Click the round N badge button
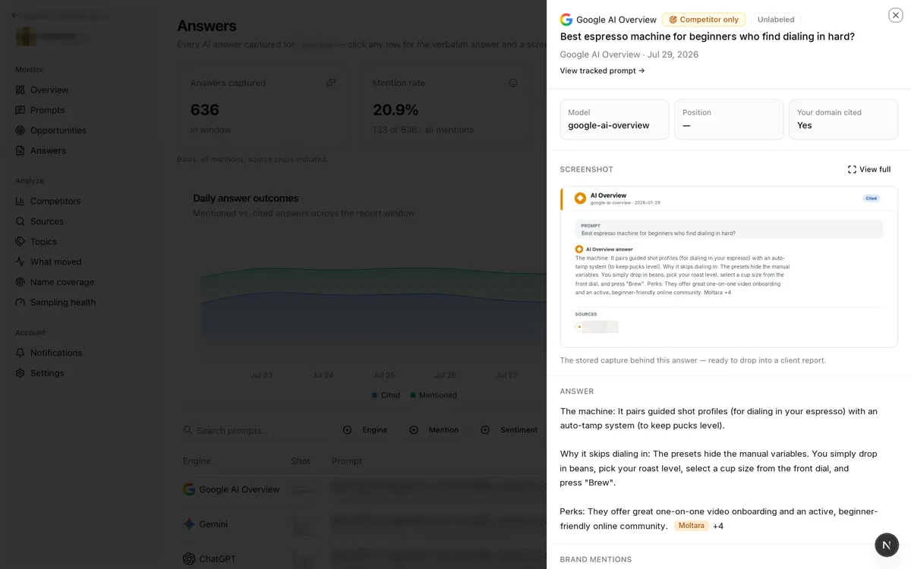 click(x=887, y=545)
